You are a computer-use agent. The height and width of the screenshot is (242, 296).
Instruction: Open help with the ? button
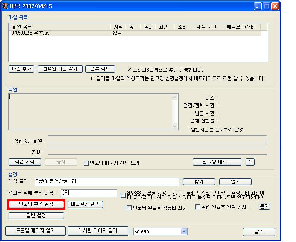click(250, 162)
